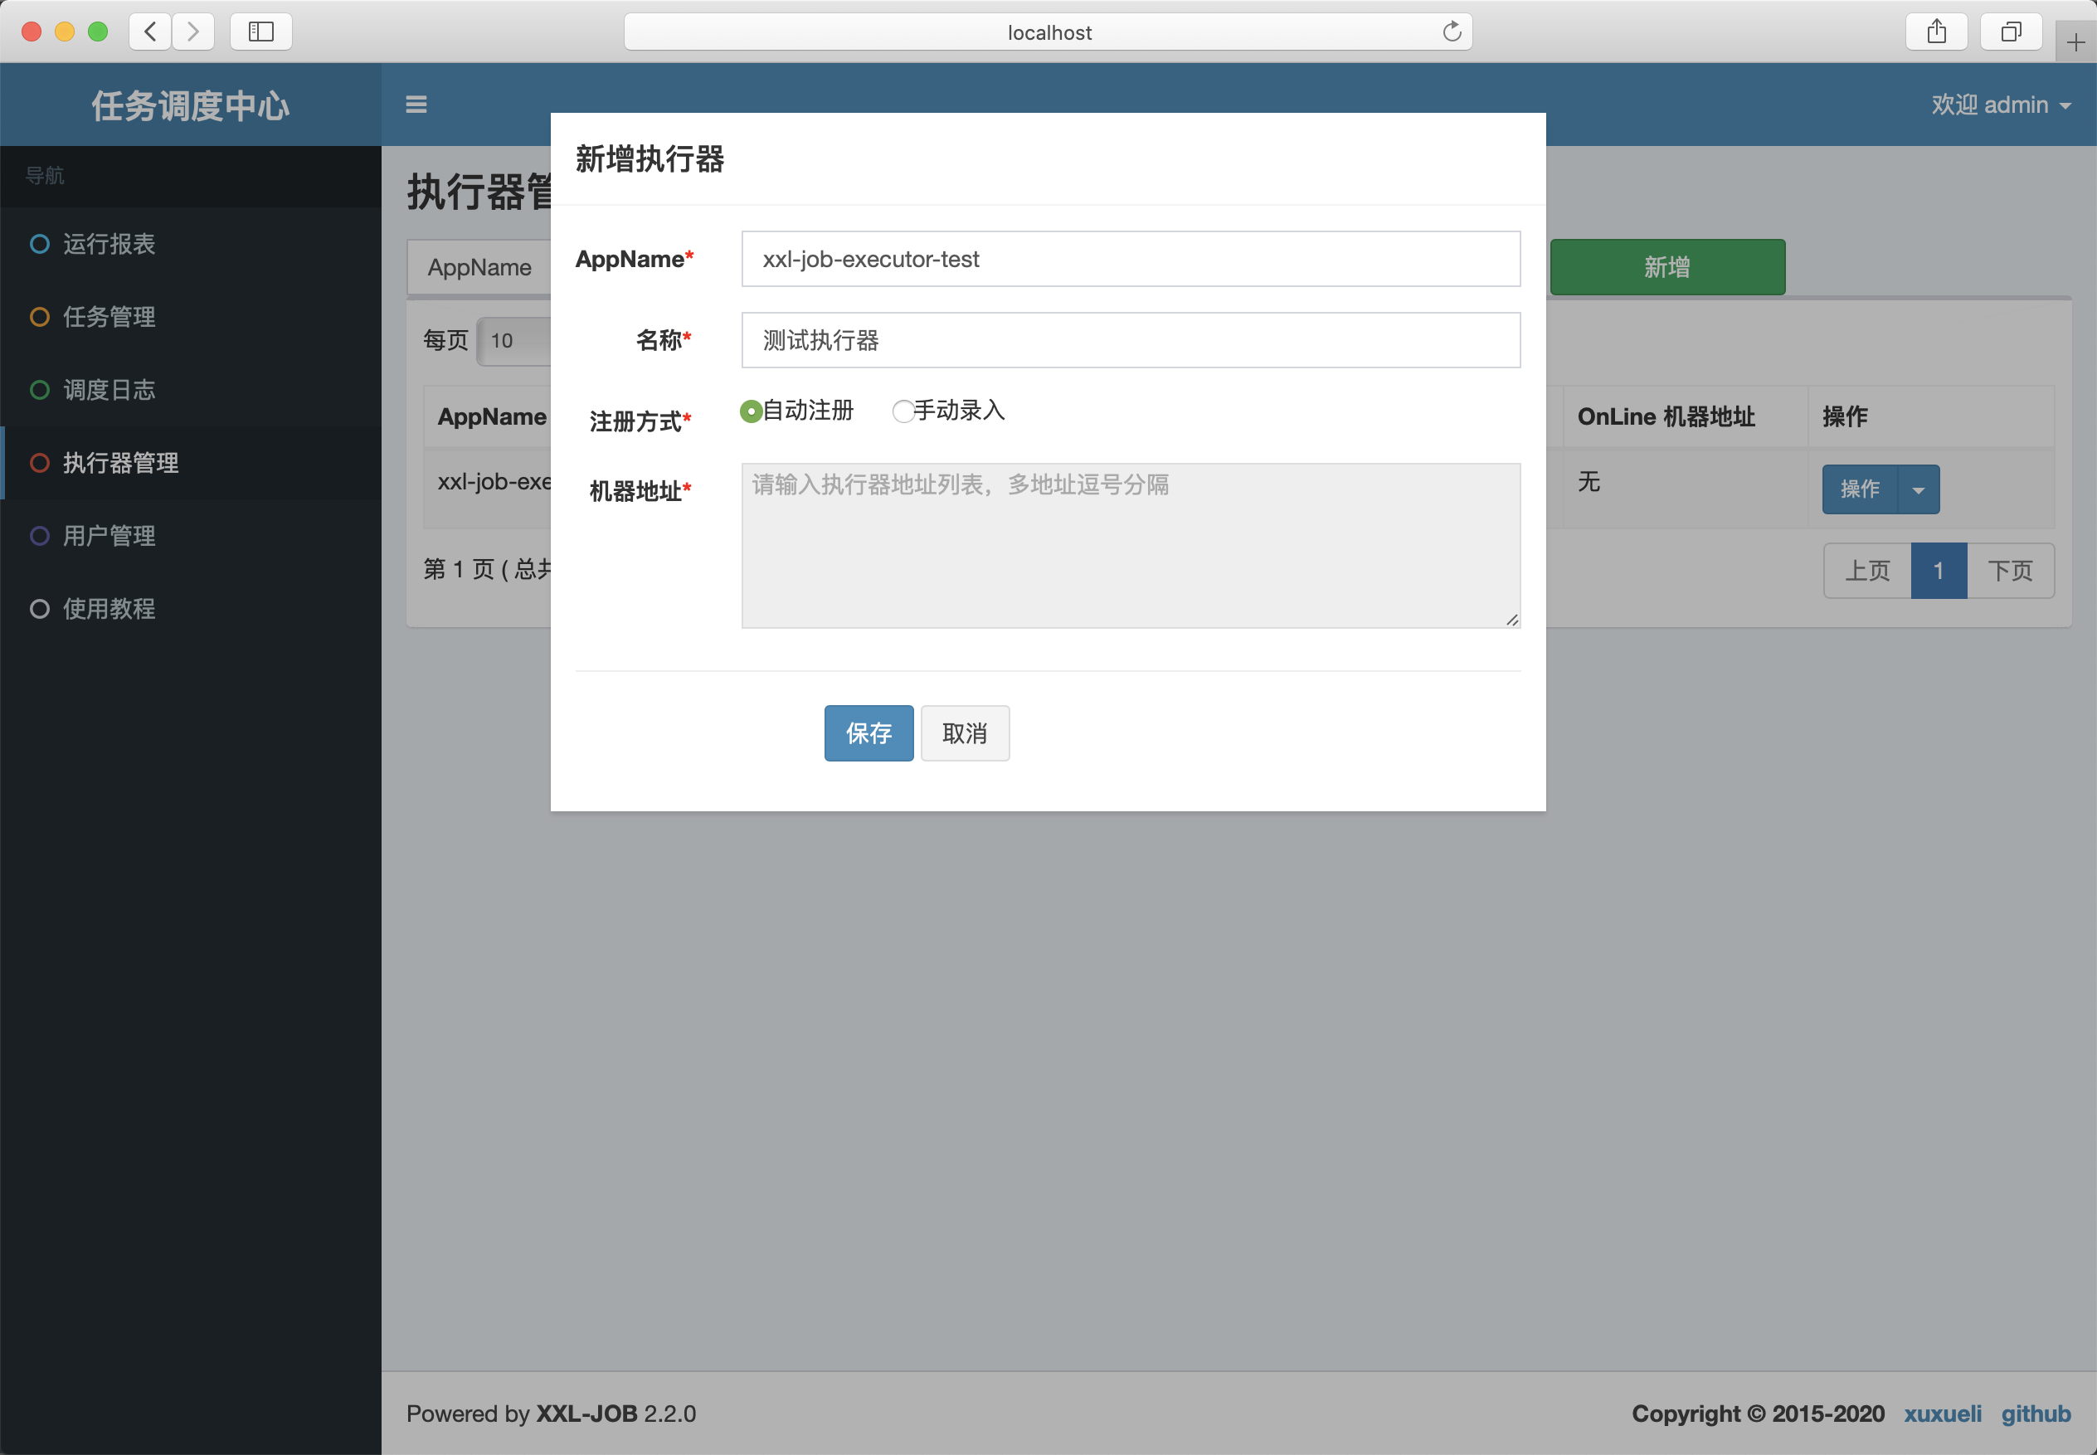Click the AppName search field behind dialog

[x=479, y=267]
